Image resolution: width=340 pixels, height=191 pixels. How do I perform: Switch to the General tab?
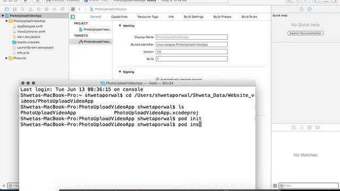pyautogui.click(x=96, y=16)
